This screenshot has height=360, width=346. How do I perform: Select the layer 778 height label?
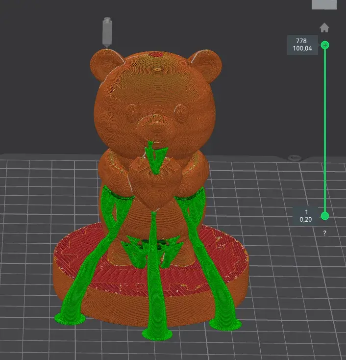tap(302, 45)
